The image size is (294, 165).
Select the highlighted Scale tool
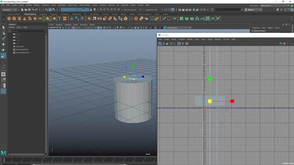click(x=3, y=55)
